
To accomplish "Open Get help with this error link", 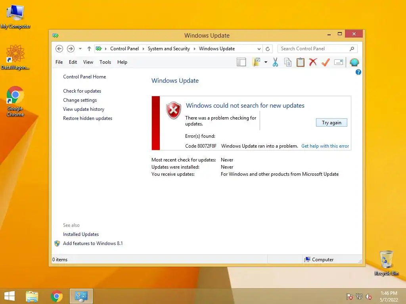I will pos(325,146).
